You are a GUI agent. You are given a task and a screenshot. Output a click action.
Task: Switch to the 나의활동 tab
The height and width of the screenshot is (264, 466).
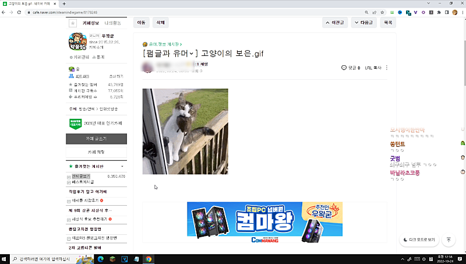pos(112,23)
